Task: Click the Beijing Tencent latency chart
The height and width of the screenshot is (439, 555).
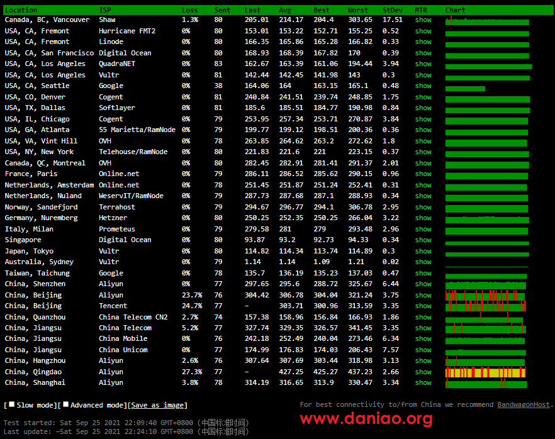Action: (485, 306)
